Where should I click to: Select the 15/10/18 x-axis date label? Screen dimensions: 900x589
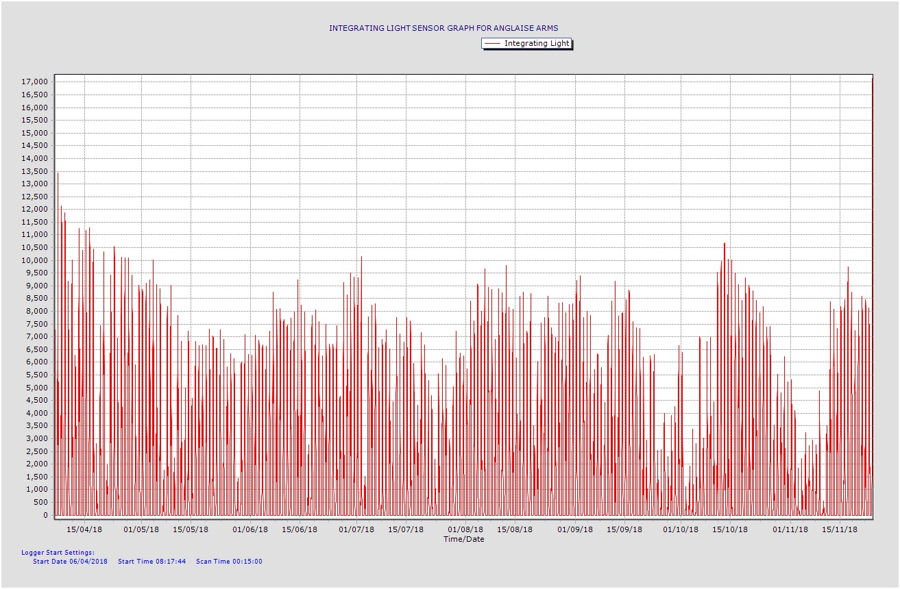click(x=730, y=529)
